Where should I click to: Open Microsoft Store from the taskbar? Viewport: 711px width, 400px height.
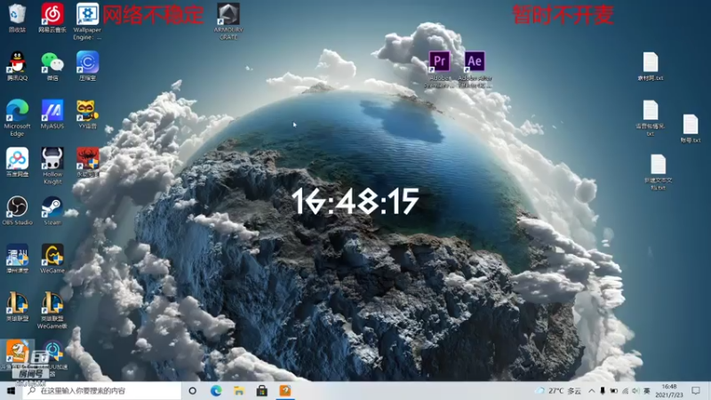tap(261, 390)
